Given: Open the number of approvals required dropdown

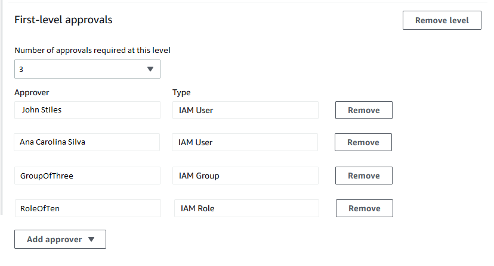Looking at the screenshot, I should tap(87, 69).
